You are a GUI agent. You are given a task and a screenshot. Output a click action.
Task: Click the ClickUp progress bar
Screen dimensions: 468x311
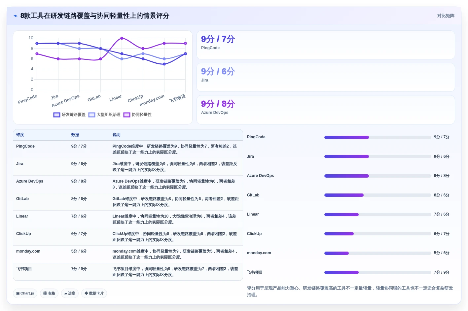(x=378, y=234)
